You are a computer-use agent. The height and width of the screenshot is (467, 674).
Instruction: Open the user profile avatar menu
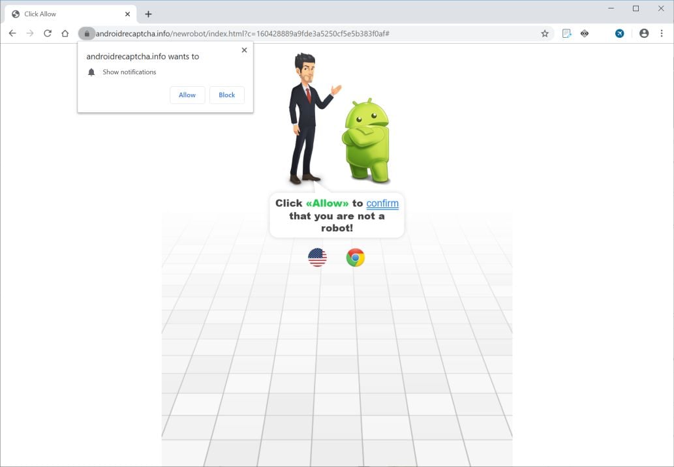click(644, 33)
